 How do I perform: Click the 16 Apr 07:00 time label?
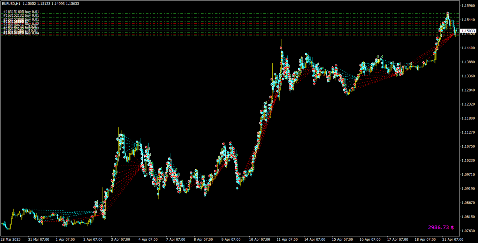pos(371,240)
